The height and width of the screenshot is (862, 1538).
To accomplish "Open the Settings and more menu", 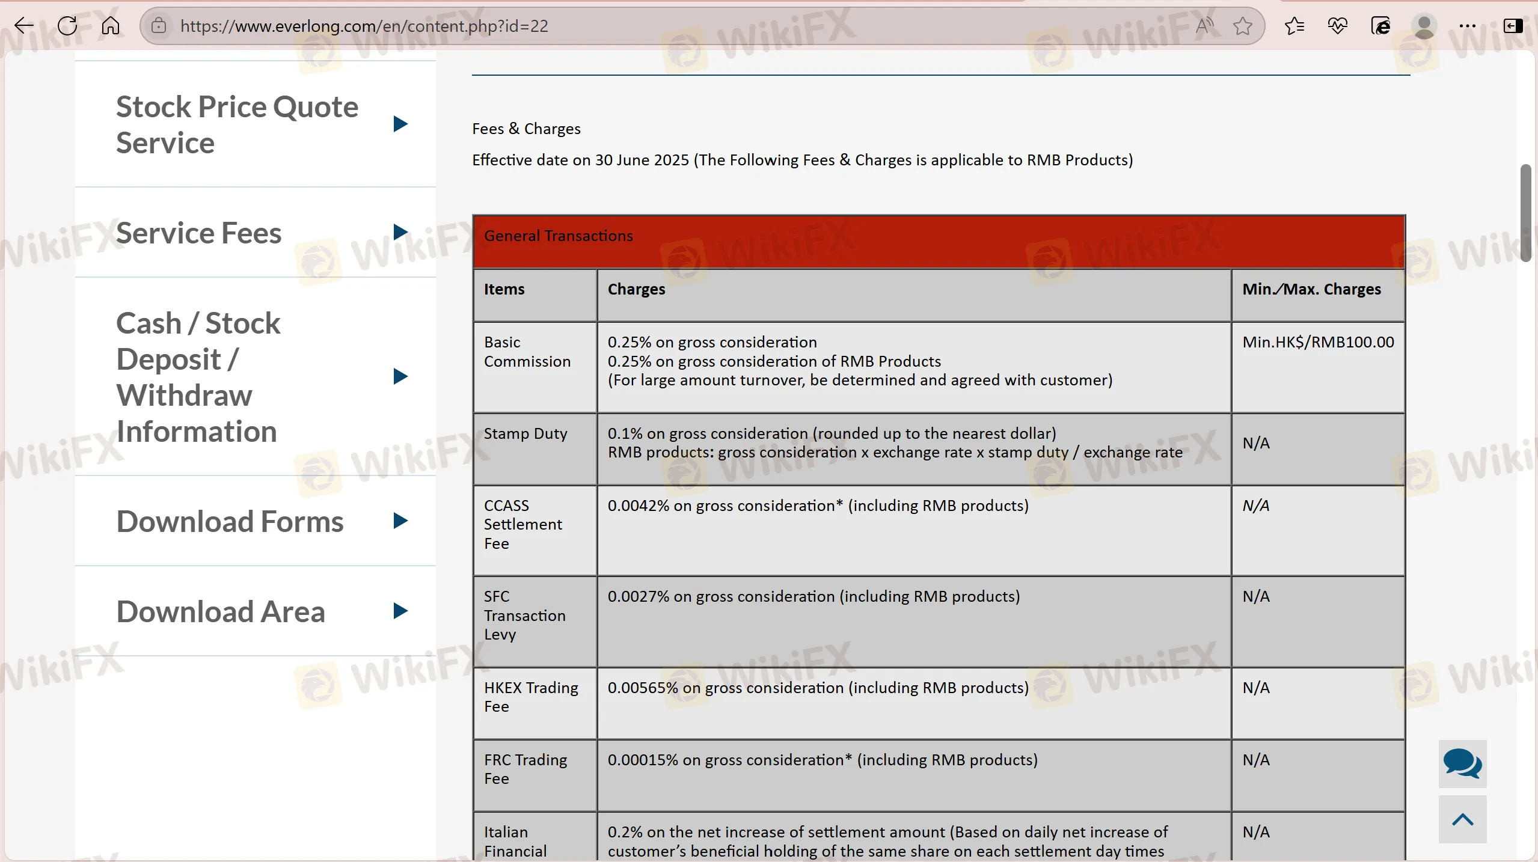I will [1467, 26].
